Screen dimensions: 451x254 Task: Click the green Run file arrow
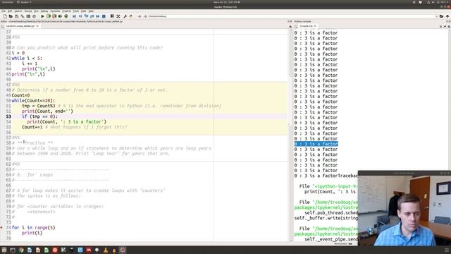[x=42, y=16]
